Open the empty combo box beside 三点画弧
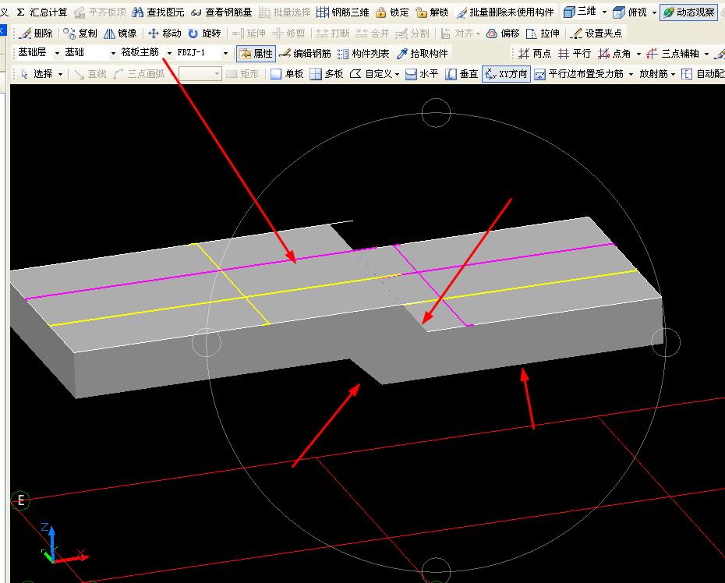This screenshot has height=583, width=725. pos(200,74)
